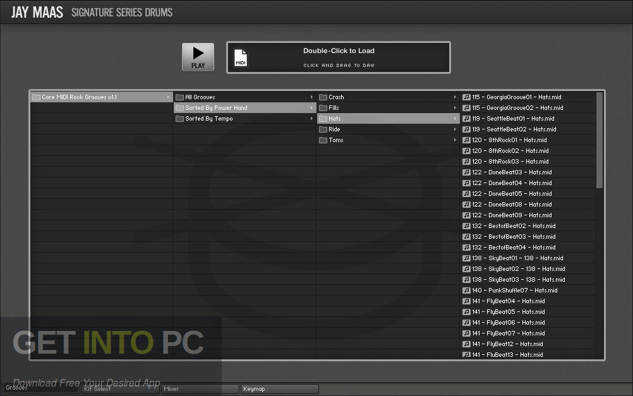The height and width of the screenshot is (396, 633).
Task: Open the Toms folder
Action: coord(388,140)
